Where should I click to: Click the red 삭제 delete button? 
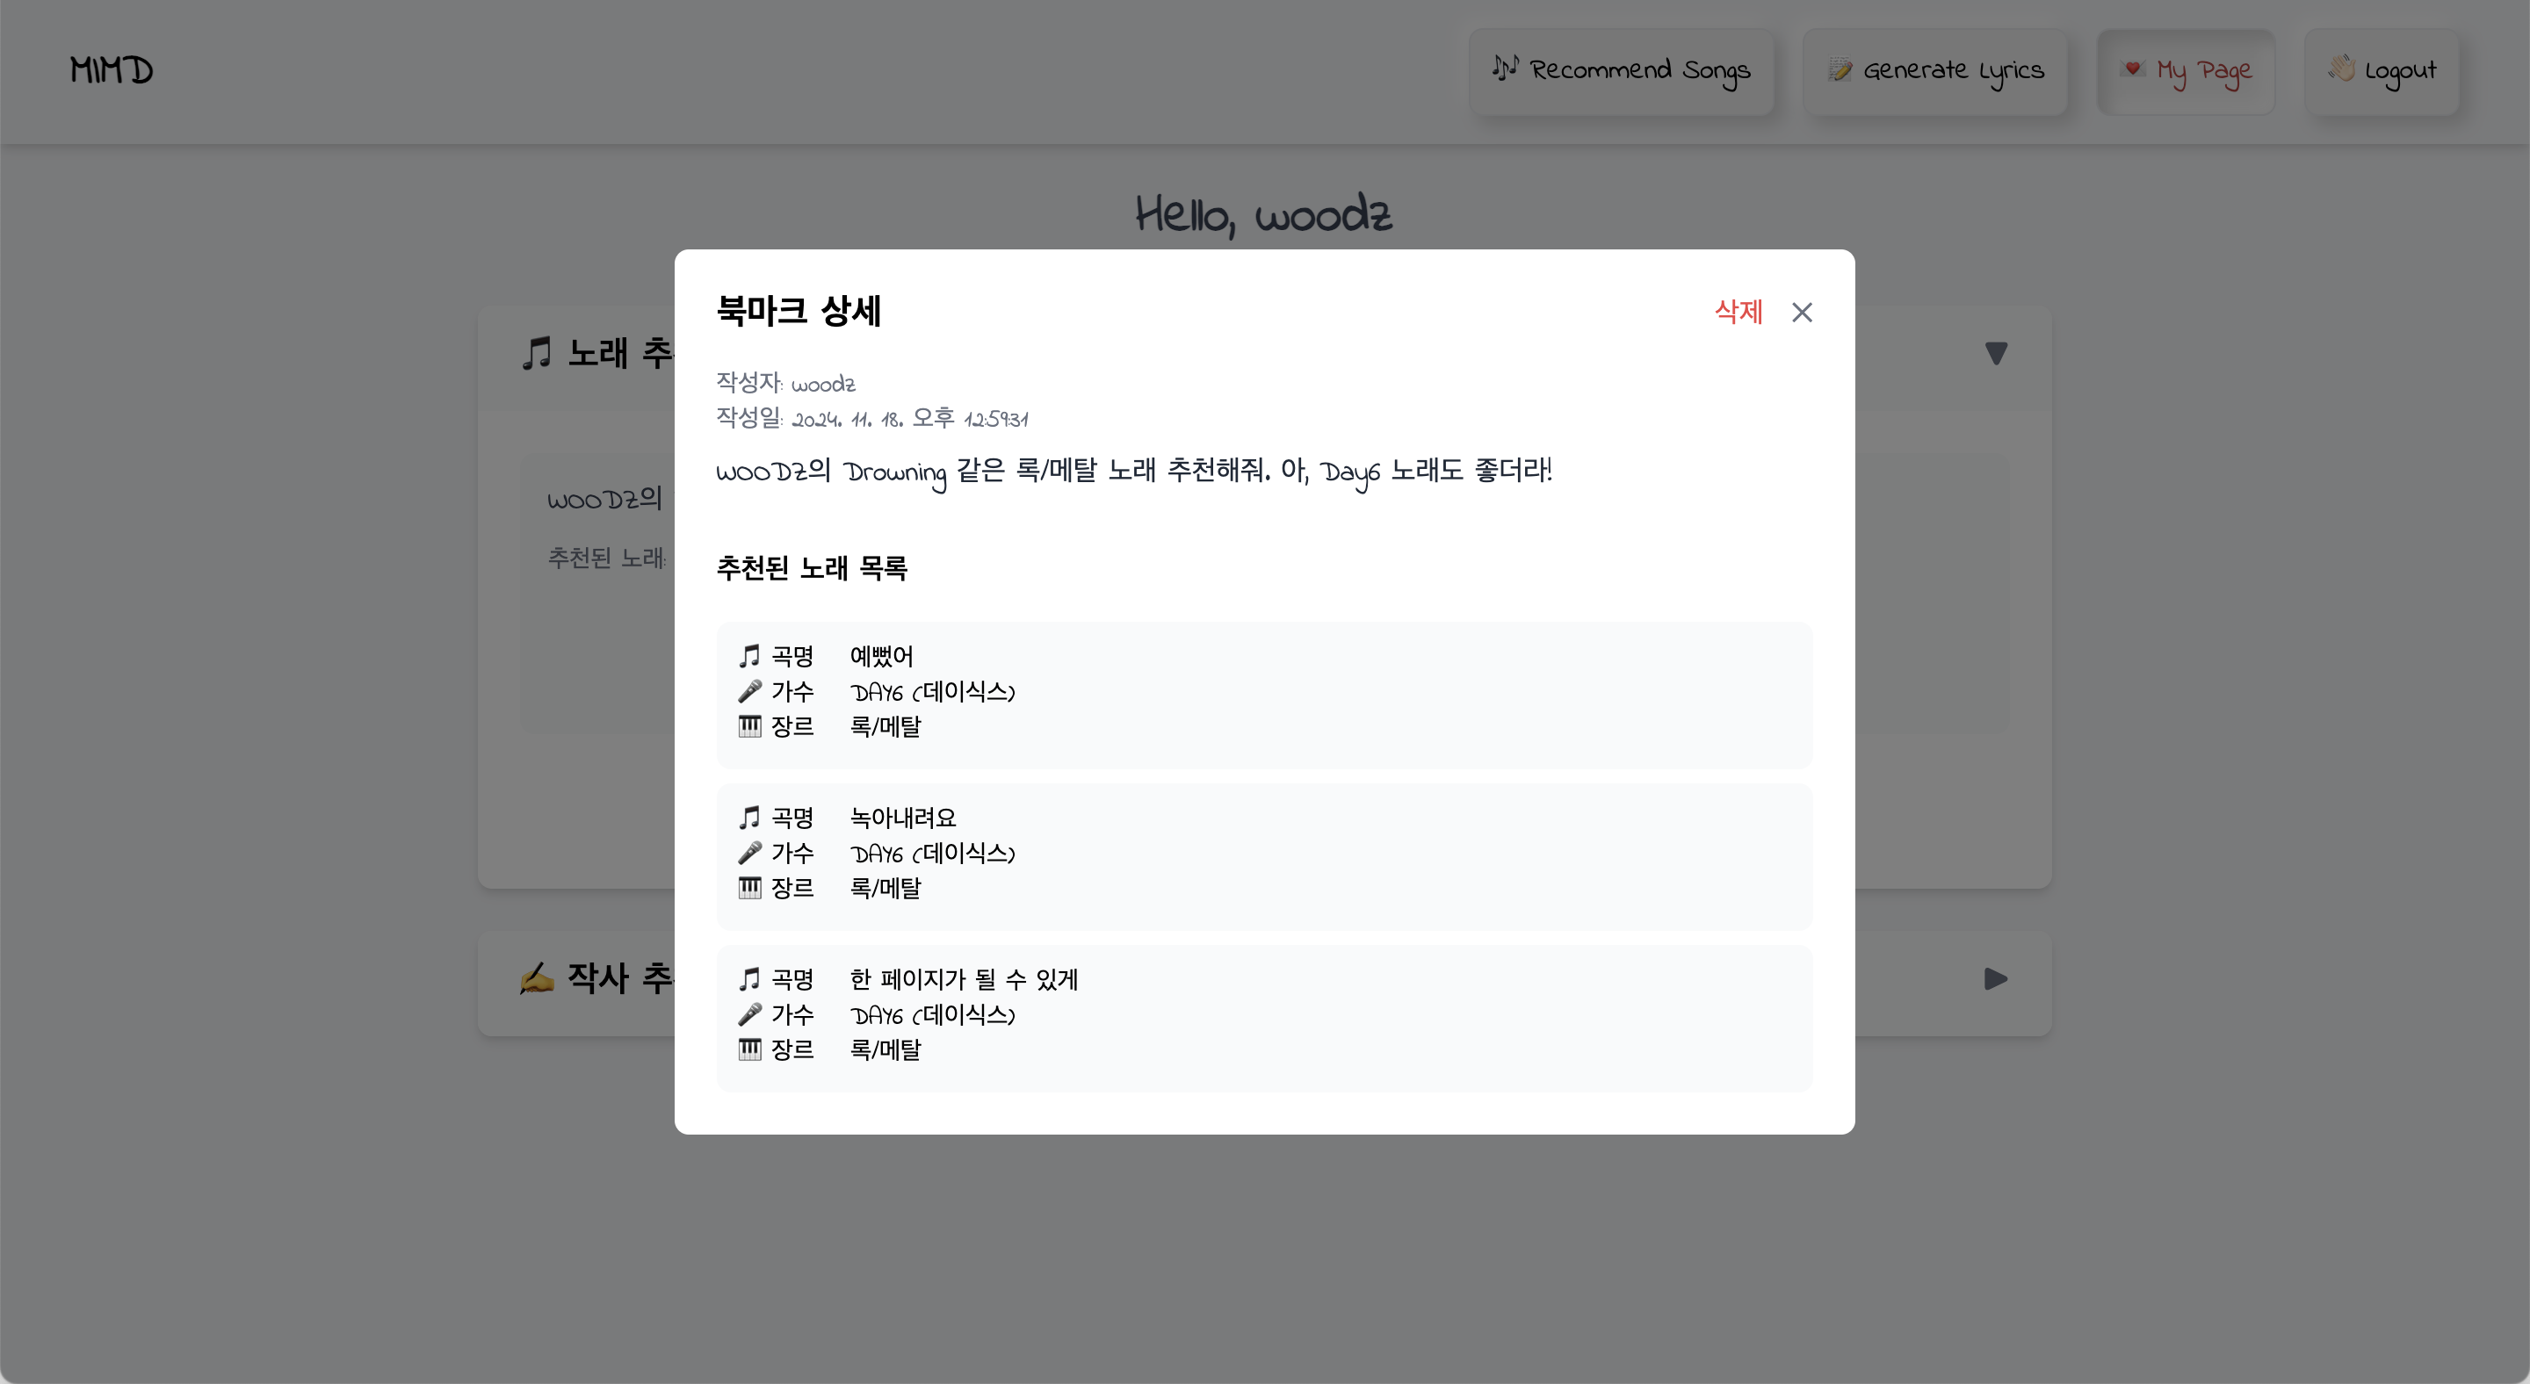pyautogui.click(x=1738, y=312)
